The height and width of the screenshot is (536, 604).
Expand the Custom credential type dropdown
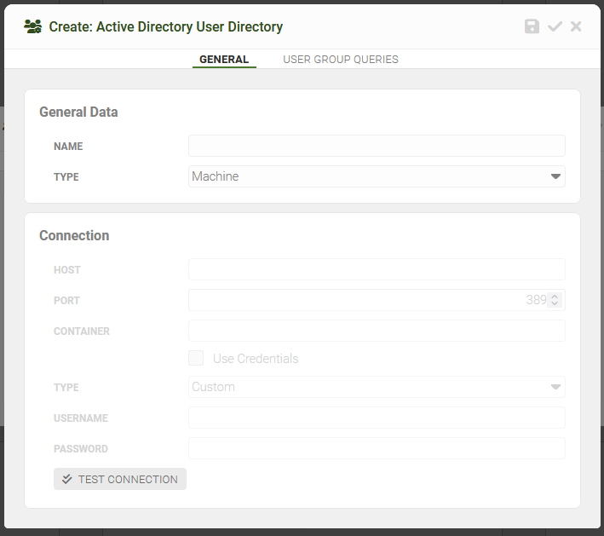pyautogui.click(x=377, y=387)
